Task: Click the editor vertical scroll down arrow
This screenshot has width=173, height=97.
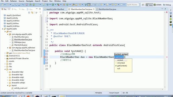Action: coord(165,87)
